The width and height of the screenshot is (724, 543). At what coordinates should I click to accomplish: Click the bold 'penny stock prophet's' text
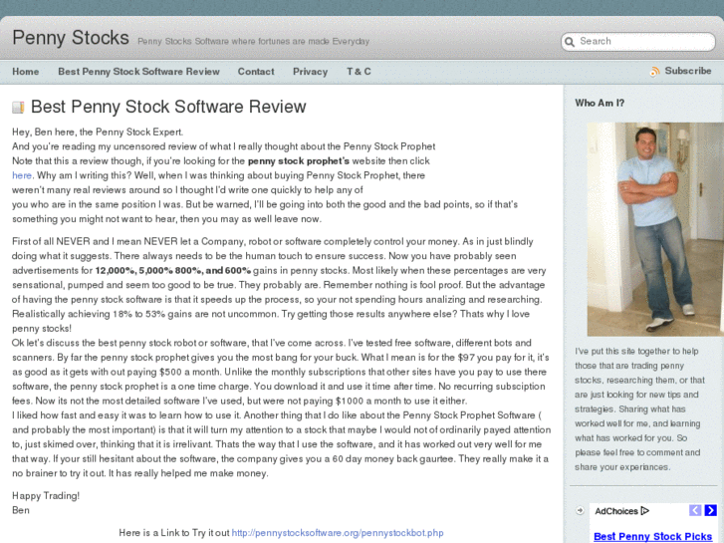pyautogui.click(x=299, y=161)
